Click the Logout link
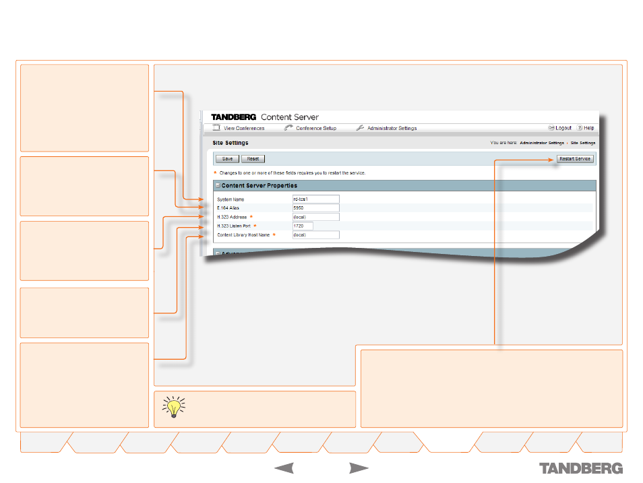Image resolution: width=643 pixels, height=483 pixels. click(x=563, y=128)
